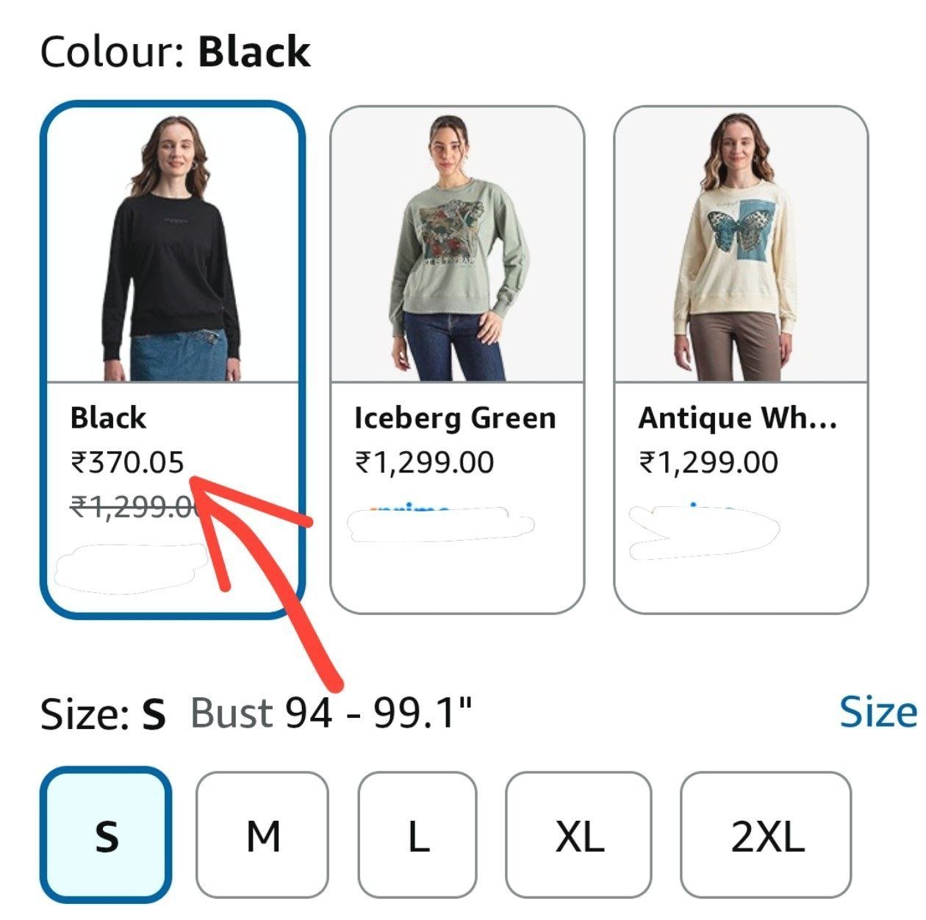Pick the Antique White colour variant
This screenshot has width=926, height=920.
tap(741, 359)
